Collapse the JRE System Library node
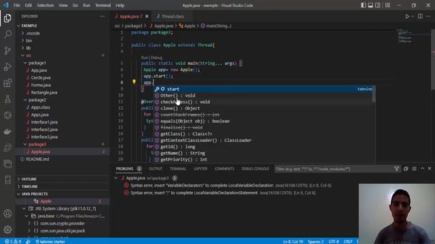 click(24, 209)
